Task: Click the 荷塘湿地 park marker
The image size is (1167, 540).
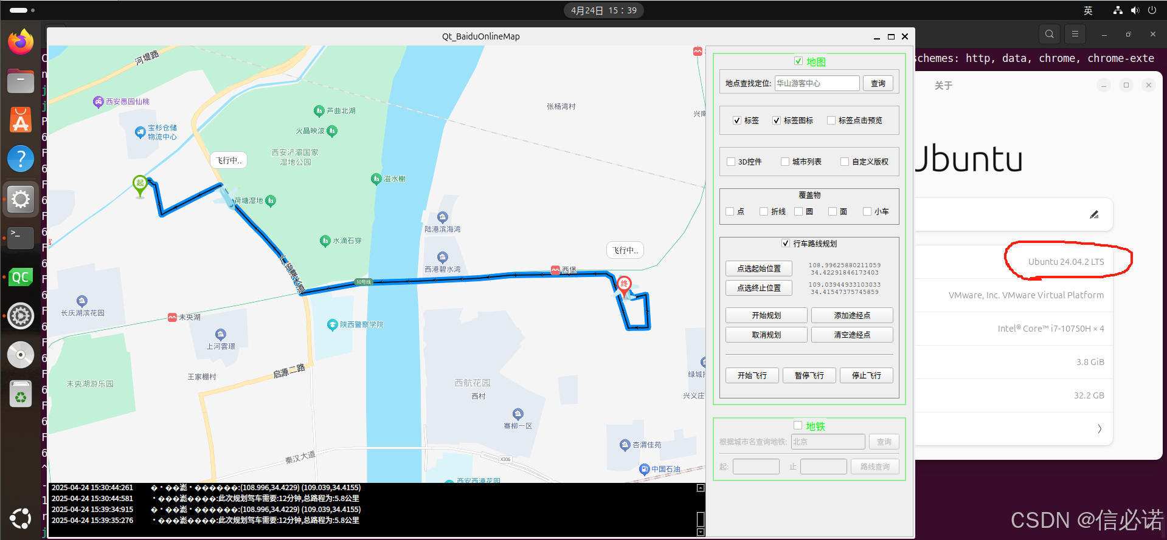Action: coord(271,200)
